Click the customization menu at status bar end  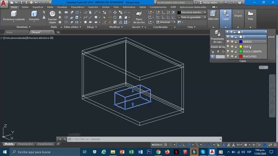275,145
